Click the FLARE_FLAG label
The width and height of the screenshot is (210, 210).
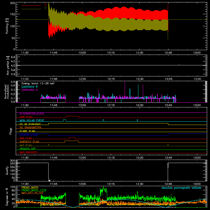click(27, 131)
